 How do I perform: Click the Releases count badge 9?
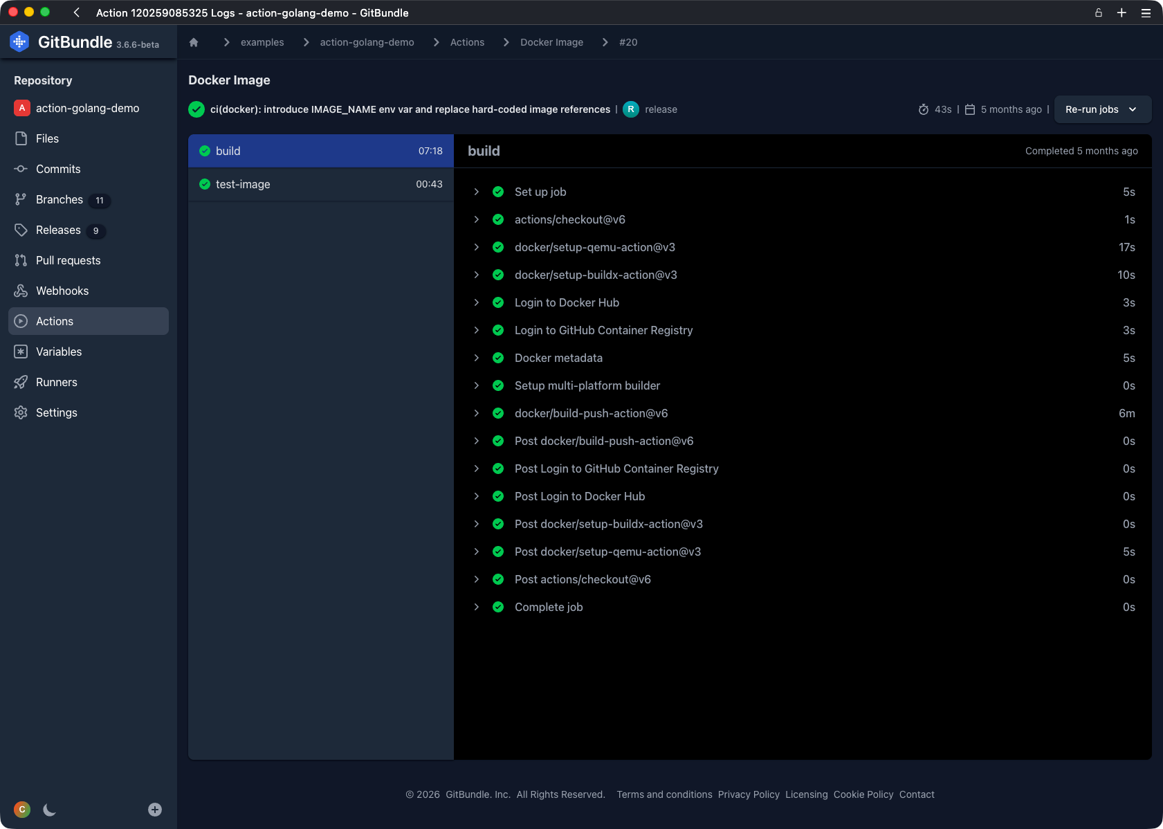point(95,230)
